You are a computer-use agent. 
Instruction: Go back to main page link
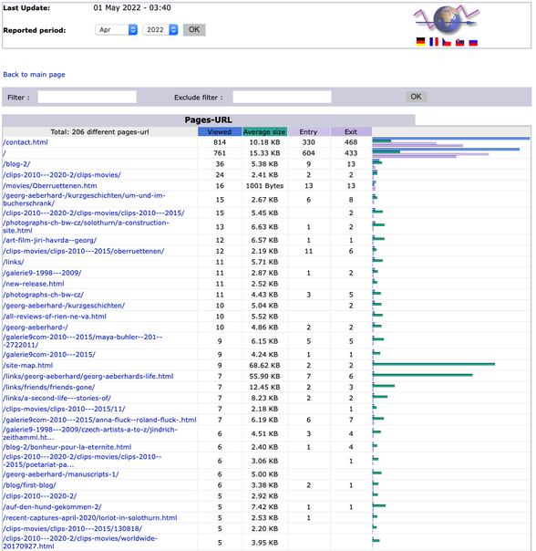(34, 75)
